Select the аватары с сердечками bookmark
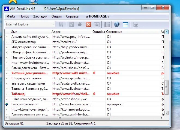The width and height of the screenshot is (180, 130). point(28,83)
